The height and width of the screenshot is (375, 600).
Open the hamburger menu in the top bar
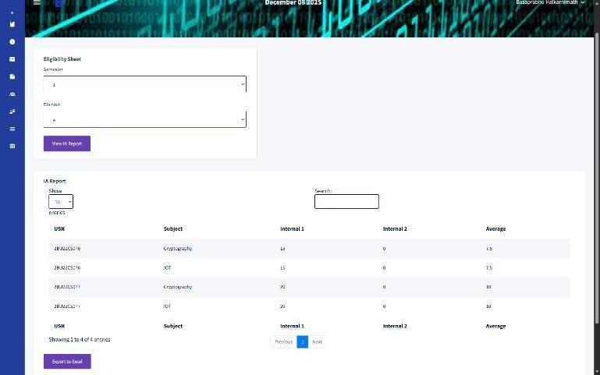[37, 2]
